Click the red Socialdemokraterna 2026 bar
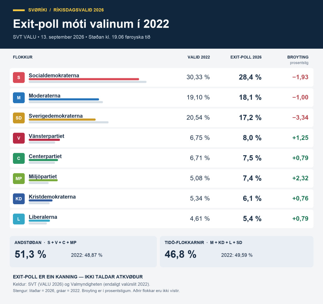Screen dimensions: 323x304 click(x=84, y=79)
